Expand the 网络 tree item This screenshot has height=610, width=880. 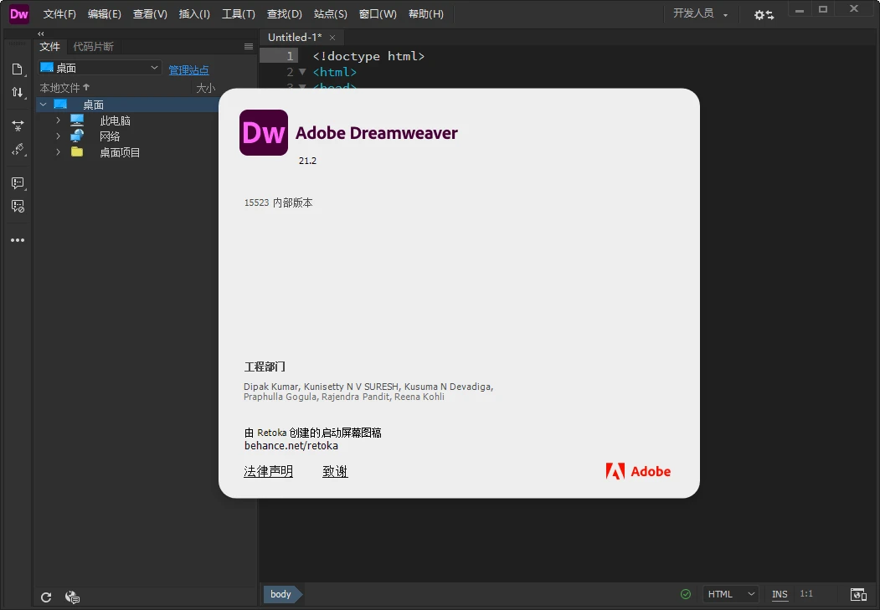coord(57,136)
